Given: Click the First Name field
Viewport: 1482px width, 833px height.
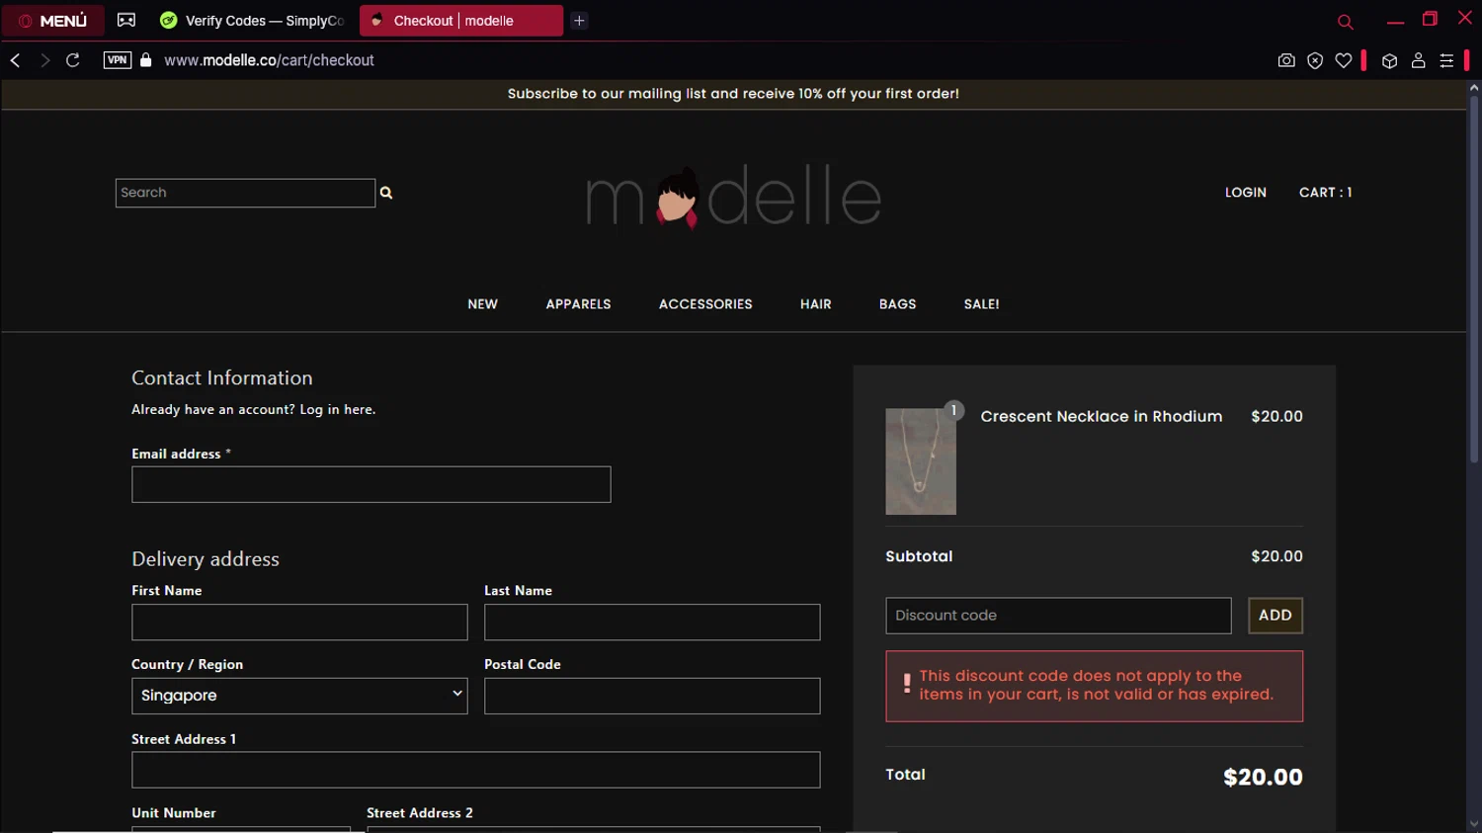Looking at the screenshot, I should click(299, 623).
